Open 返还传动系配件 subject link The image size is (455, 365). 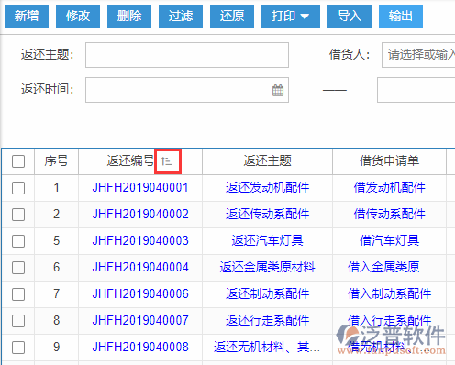[267, 214]
